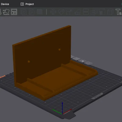Select the Split to objects tool
The image size is (122, 122).
tap(23, 12)
